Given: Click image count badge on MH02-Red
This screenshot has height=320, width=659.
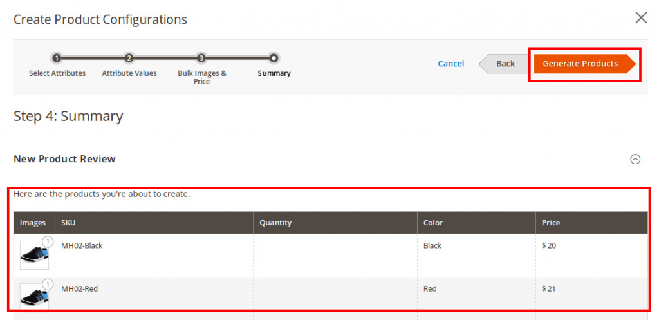Looking at the screenshot, I should click(48, 284).
